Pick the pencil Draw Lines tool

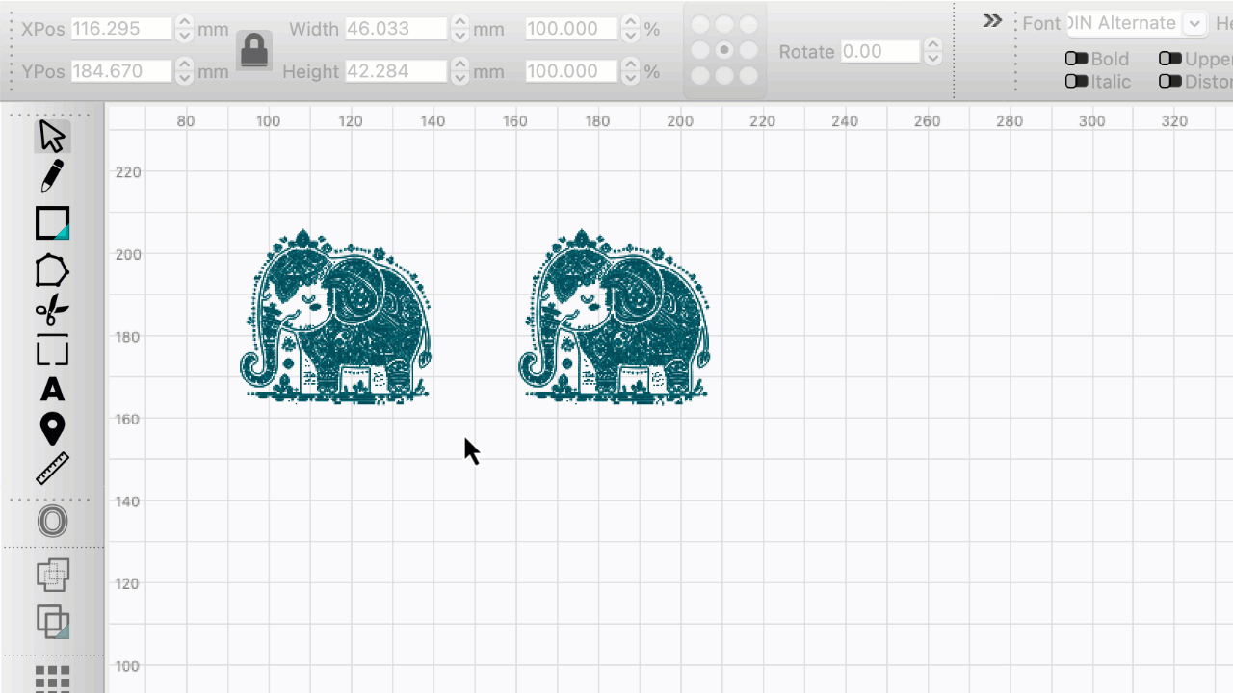[x=52, y=177]
